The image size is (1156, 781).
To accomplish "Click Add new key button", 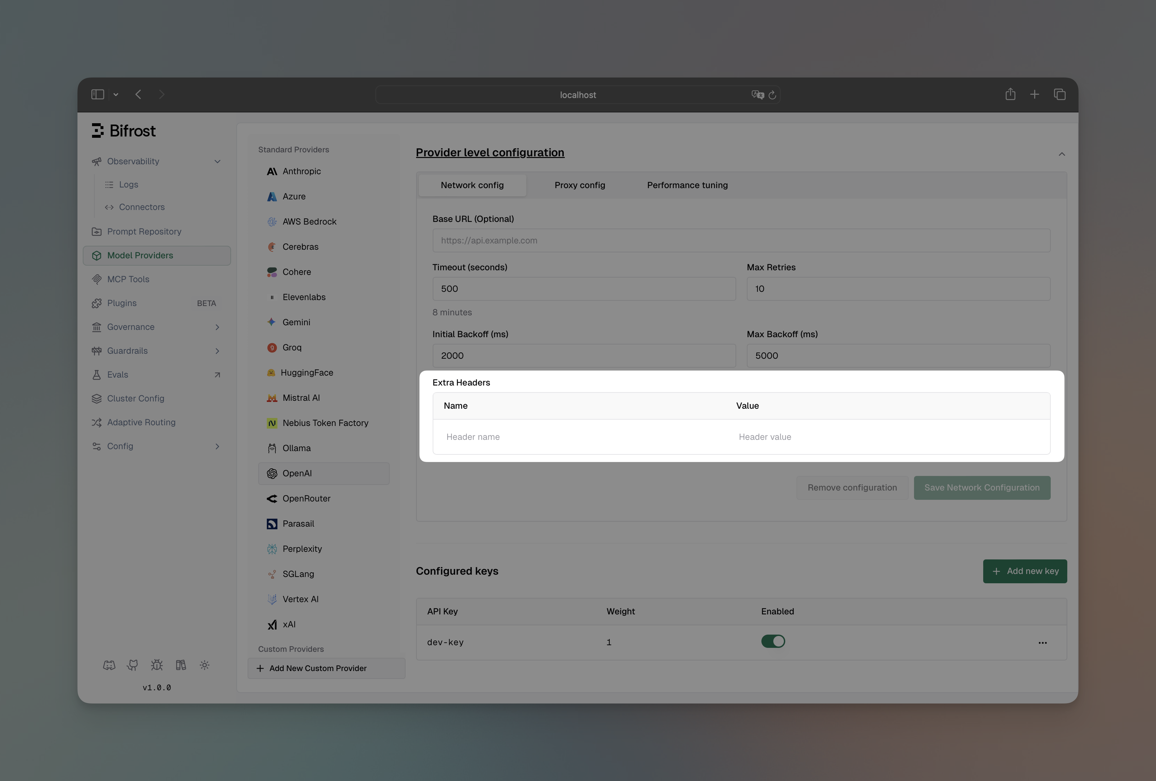I will [1025, 571].
